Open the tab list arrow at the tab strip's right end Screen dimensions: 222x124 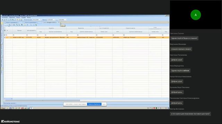tap(168, 22)
